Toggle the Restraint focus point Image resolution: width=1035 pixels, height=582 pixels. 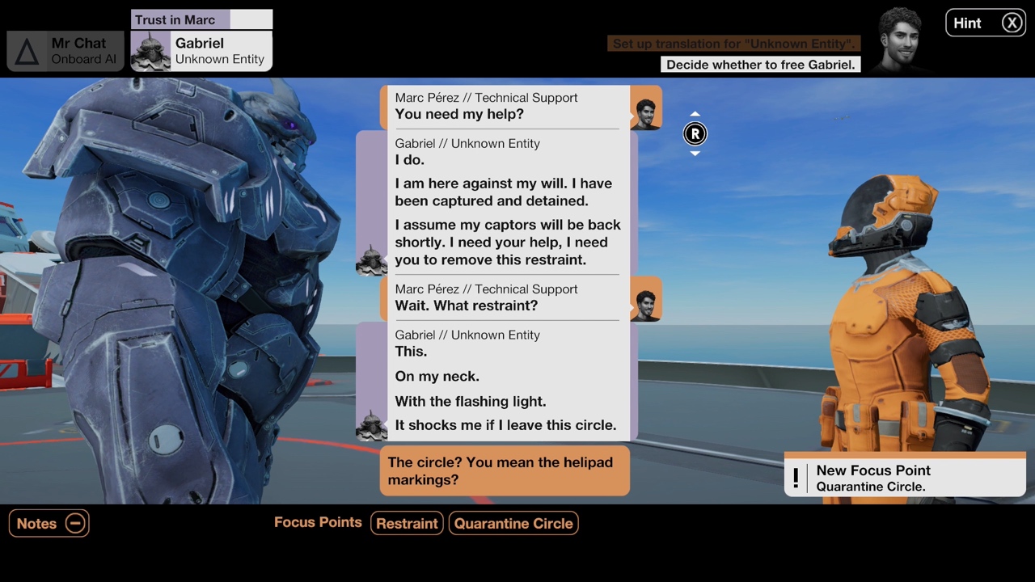pos(407,524)
